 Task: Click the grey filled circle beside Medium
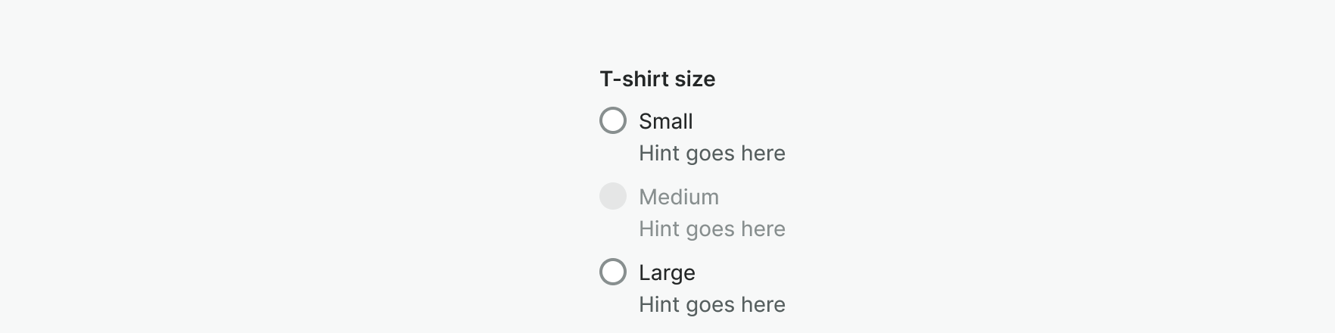click(x=613, y=196)
